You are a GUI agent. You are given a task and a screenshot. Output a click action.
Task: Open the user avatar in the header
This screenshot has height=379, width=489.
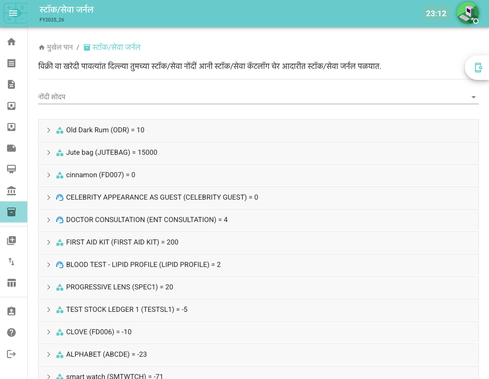467,13
